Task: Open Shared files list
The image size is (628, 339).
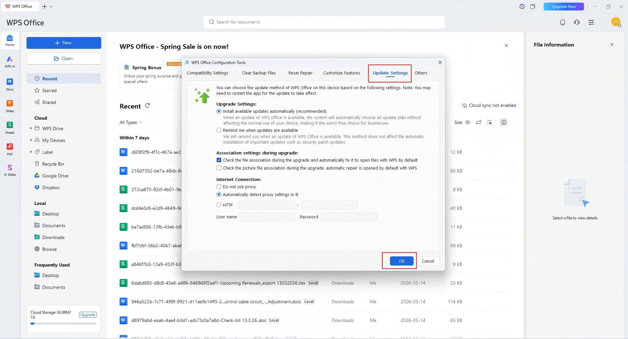Action: 49,102
